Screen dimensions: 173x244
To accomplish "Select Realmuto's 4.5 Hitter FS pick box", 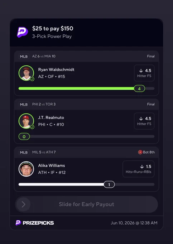I will (144, 121).
